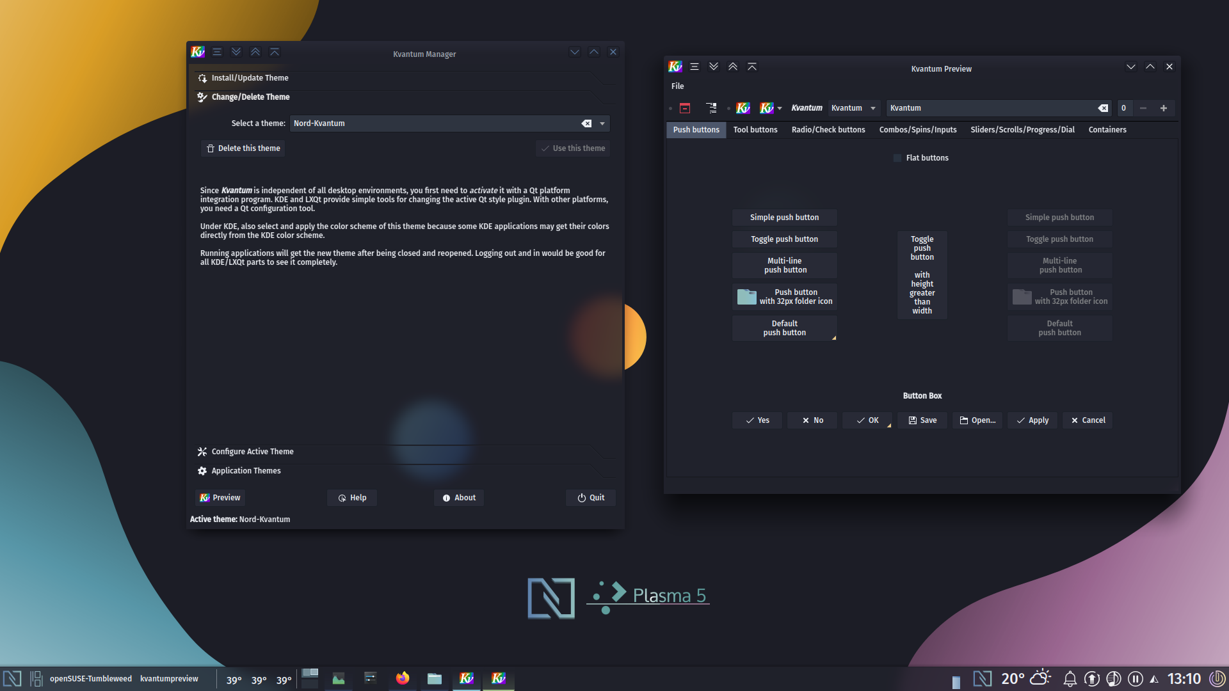Click double-up chevron icon in Kvantum Manager titlebar
This screenshot has width=1229, height=691.
tap(255, 52)
